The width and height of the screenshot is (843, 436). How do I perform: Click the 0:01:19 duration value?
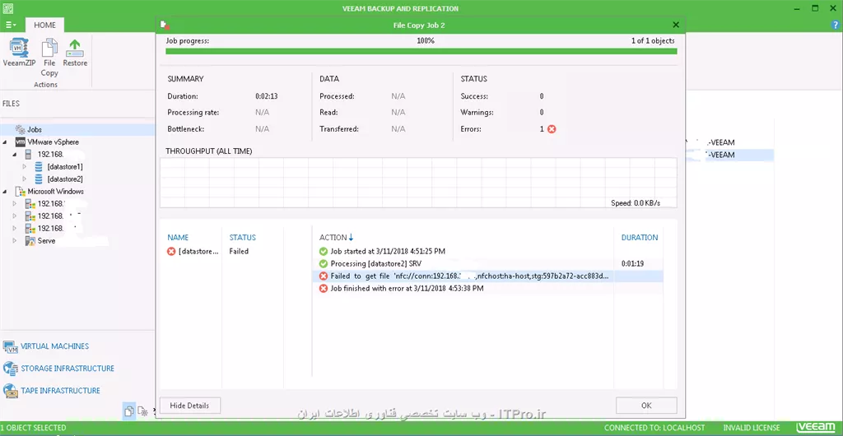[x=632, y=263]
